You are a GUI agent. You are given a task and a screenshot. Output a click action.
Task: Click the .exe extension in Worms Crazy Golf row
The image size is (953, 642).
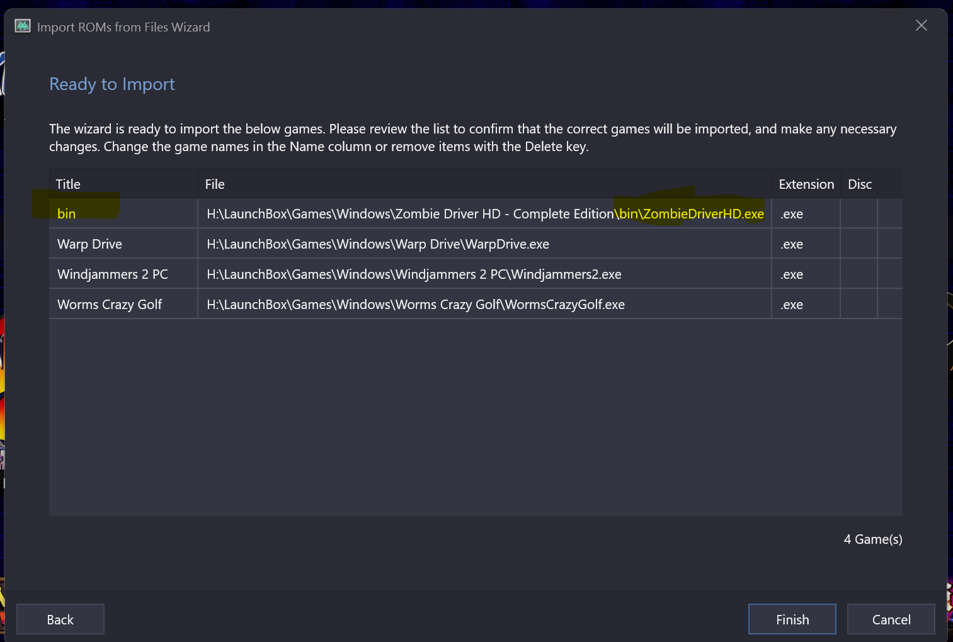pos(806,304)
